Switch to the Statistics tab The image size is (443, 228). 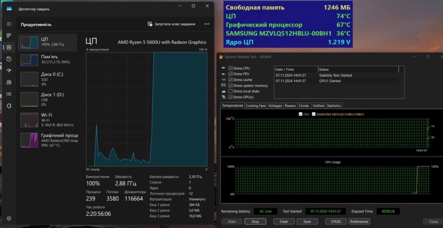coord(334,106)
